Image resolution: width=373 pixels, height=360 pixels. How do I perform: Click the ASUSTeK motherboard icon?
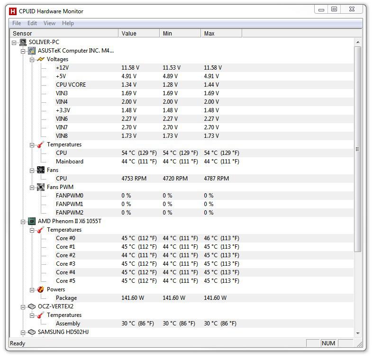[32, 51]
